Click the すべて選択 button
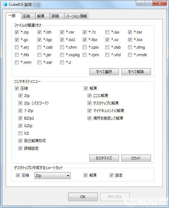169x208 pixels. tap(104, 72)
